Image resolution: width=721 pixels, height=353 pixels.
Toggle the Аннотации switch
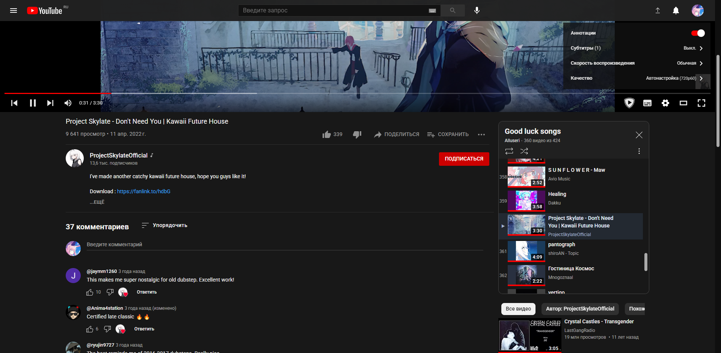pyautogui.click(x=698, y=33)
